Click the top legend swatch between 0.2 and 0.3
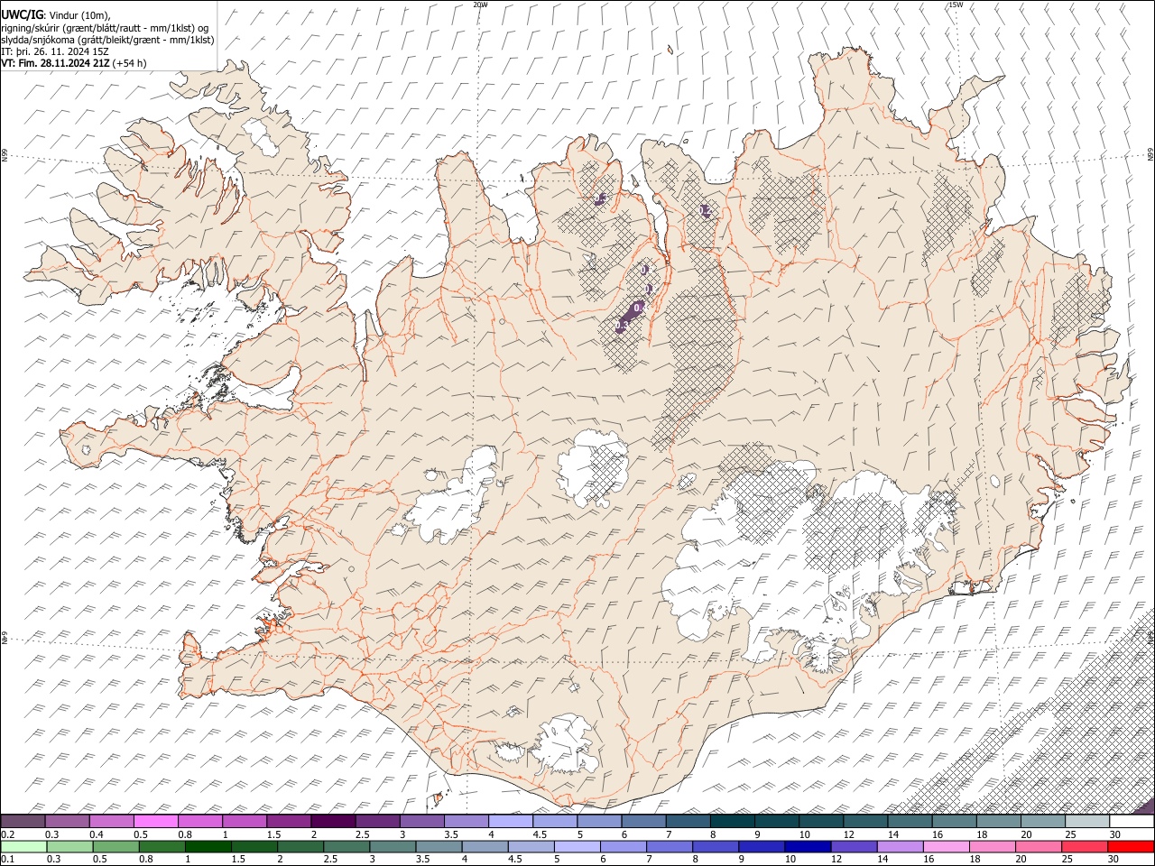Image resolution: width=1155 pixels, height=866 pixels. 23,822
